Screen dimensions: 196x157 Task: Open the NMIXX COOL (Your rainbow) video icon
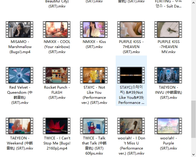[57, 30]
